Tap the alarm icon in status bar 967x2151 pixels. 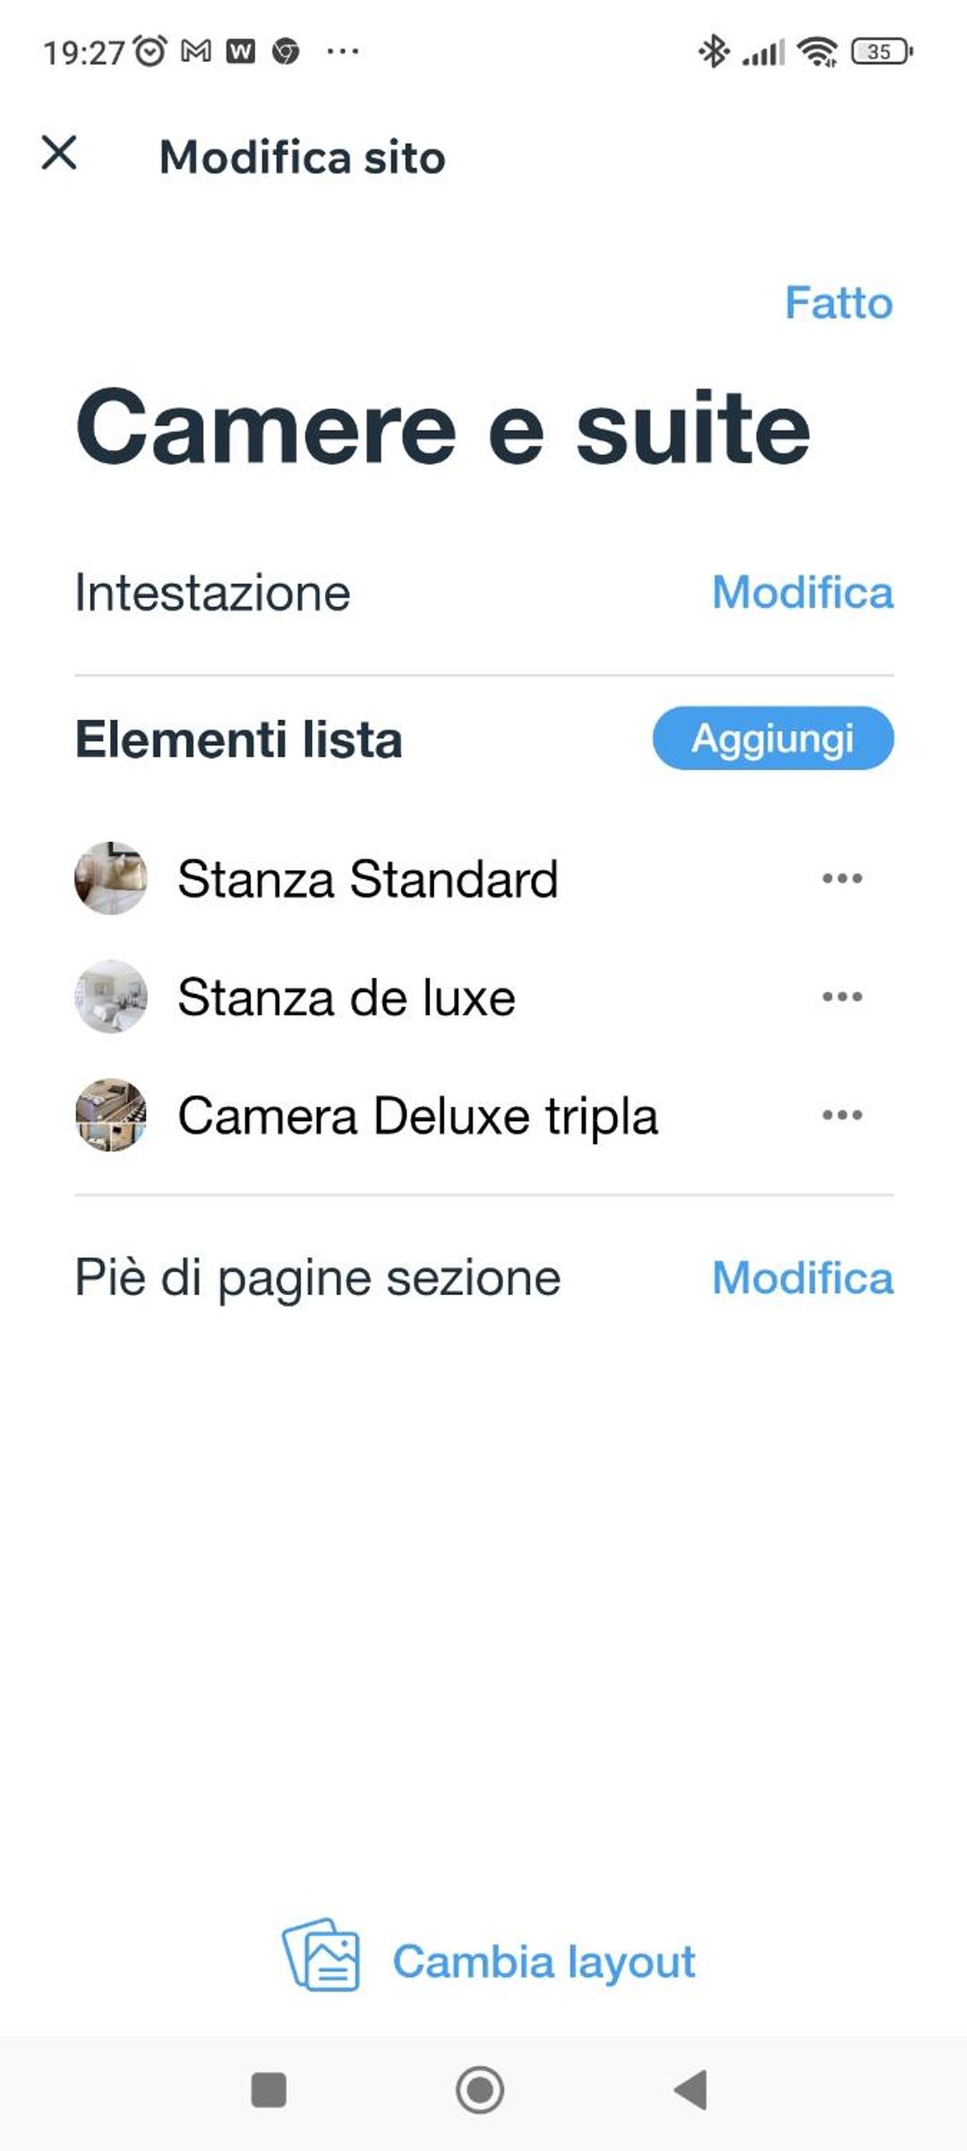point(150,51)
